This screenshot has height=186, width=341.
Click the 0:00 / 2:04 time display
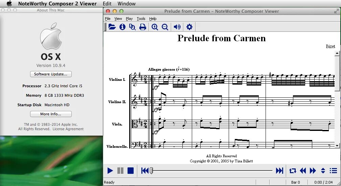(x=323, y=182)
